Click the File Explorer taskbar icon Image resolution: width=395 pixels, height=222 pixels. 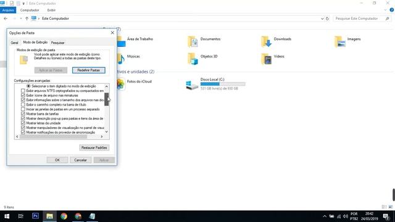pos(49,216)
